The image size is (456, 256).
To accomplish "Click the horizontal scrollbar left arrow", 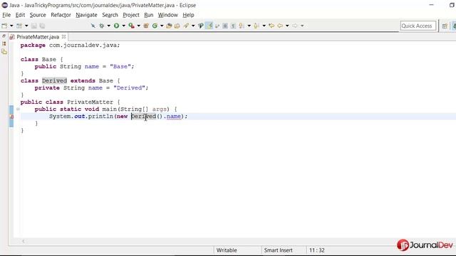I will tap(24, 241).
